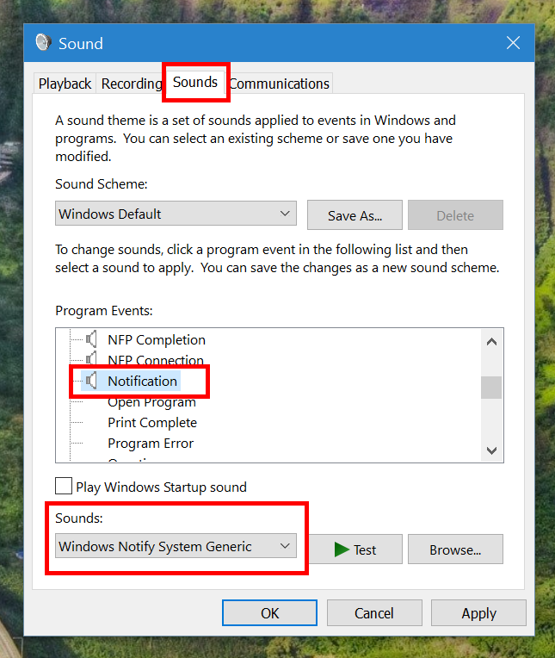The height and width of the screenshot is (658, 555).
Task: Confirm with the OK button
Action: point(269,613)
